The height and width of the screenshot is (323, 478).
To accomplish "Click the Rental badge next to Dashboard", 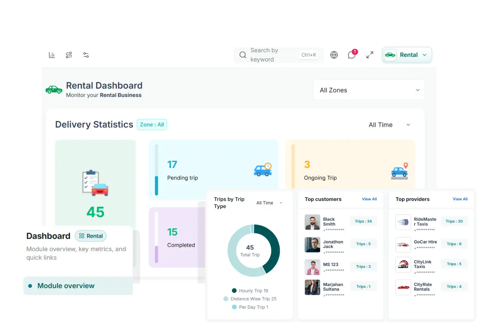I will [x=91, y=236].
